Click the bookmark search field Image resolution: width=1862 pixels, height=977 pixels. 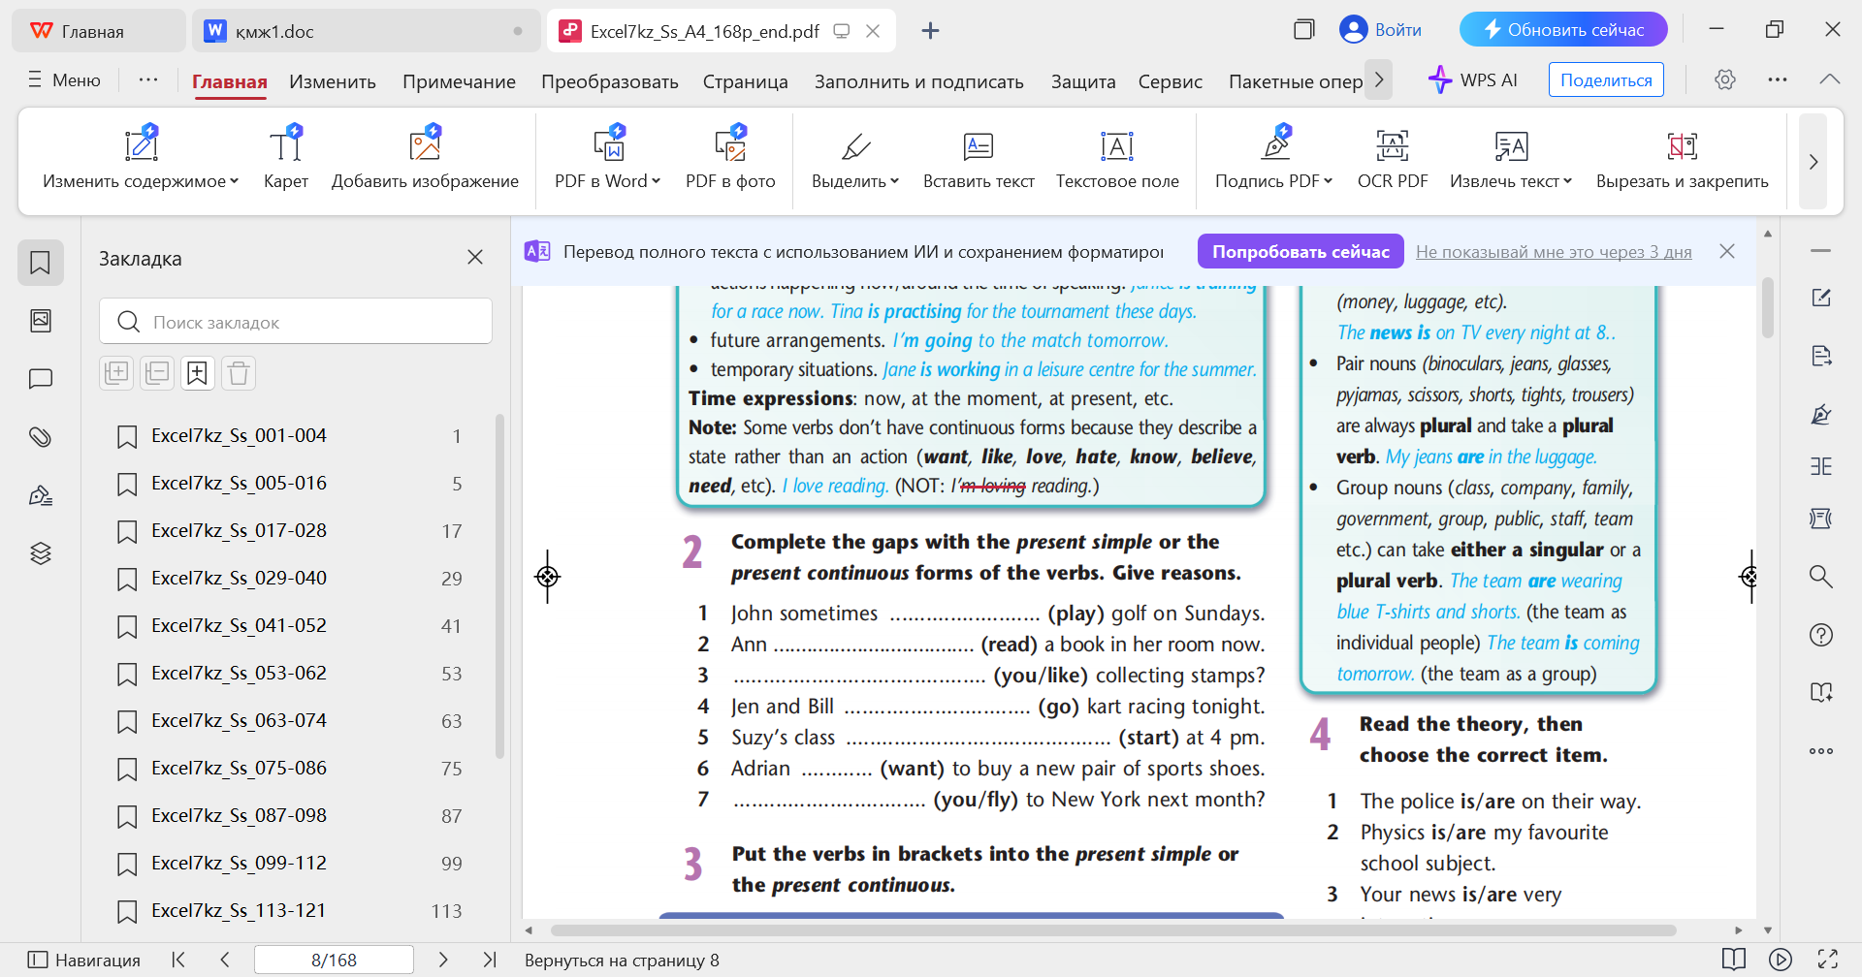tap(296, 322)
